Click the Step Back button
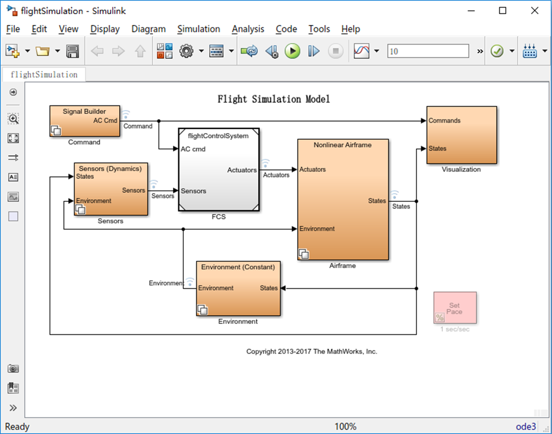The height and width of the screenshot is (434, 552). tap(271, 51)
